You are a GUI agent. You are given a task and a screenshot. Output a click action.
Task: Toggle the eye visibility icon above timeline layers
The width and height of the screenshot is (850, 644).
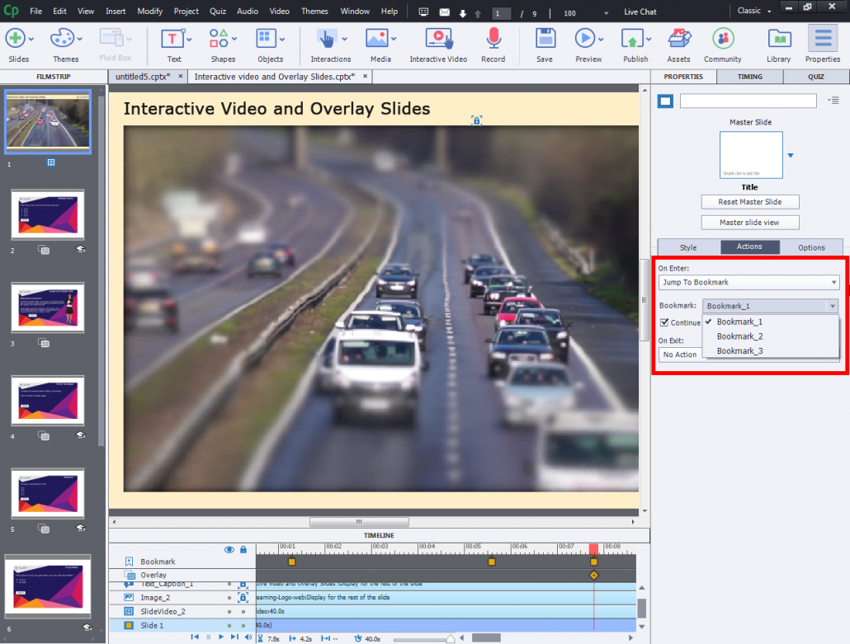pos(229,548)
